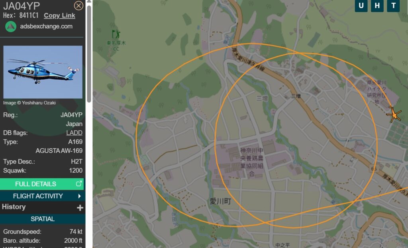Image resolution: width=408 pixels, height=248 pixels.
Task: Click the route 65 road marker
Action: point(374,169)
